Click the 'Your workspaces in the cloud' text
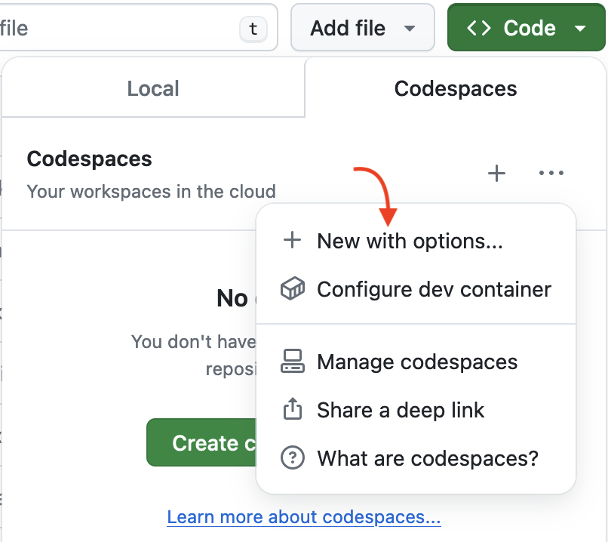This screenshot has height=542, width=608. [151, 191]
